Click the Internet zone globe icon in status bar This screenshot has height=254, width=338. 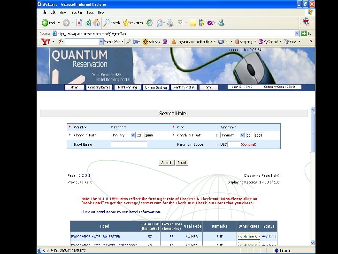point(277,251)
